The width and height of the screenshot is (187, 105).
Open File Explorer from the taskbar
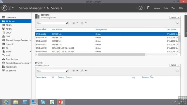(x=16, y=102)
